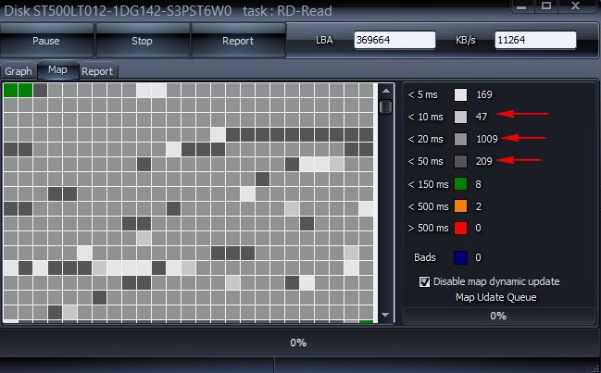Close the disk scan window
This screenshot has height=373, width=601.
coord(576,6)
